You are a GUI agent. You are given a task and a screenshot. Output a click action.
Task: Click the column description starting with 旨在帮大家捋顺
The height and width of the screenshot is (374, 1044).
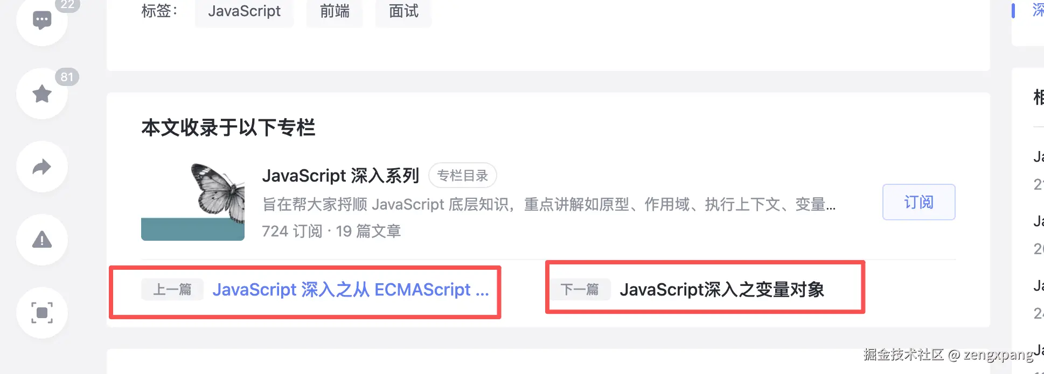[x=548, y=205]
